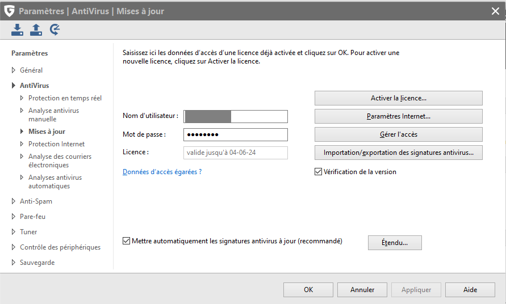Open Analyse des courriers électroniques
506x304 pixels.
click(60, 161)
